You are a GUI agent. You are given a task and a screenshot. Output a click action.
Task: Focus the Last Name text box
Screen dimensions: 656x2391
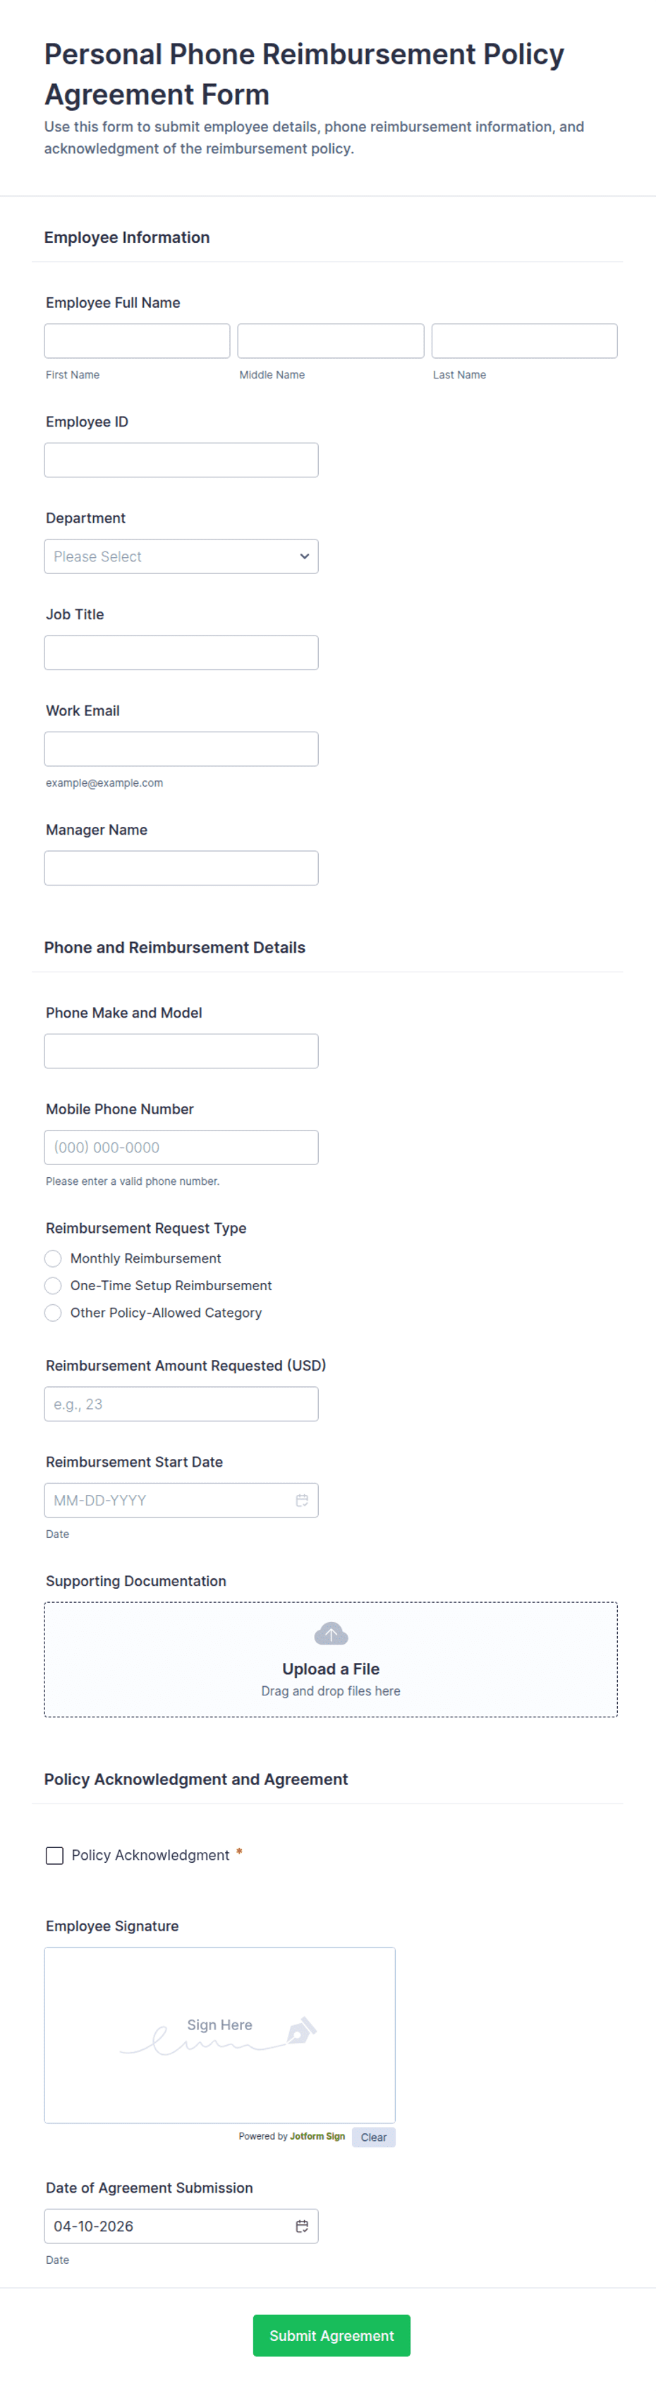[523, 340]
